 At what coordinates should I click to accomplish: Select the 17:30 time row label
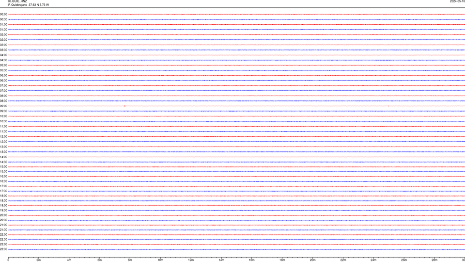tap(3, 191)
